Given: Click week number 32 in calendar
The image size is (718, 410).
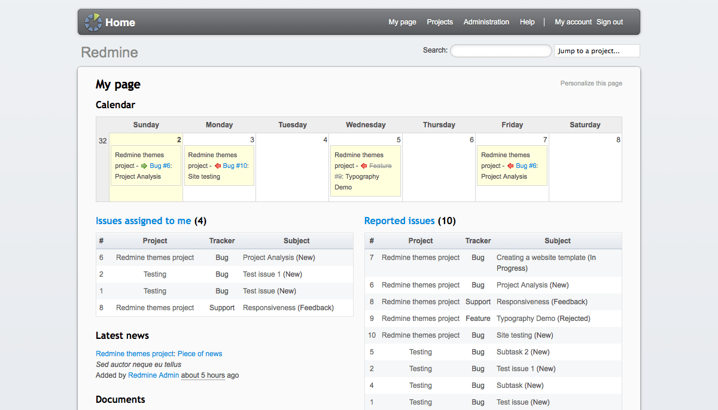Looking at the screenshot, I should point(102,140).
